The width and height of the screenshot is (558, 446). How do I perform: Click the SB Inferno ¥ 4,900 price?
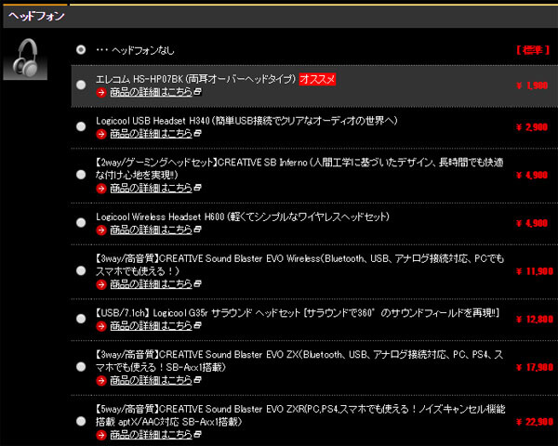(532, 175)
